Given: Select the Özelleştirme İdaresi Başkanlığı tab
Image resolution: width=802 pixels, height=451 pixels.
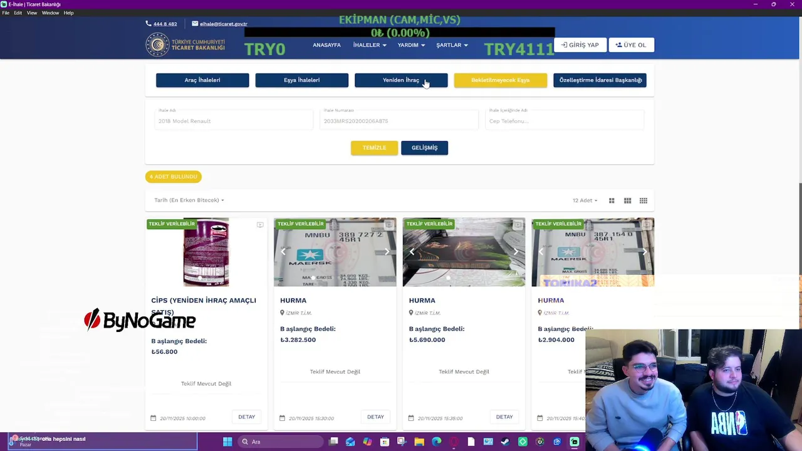Looking at the screenshot, I should pos(600,80).
